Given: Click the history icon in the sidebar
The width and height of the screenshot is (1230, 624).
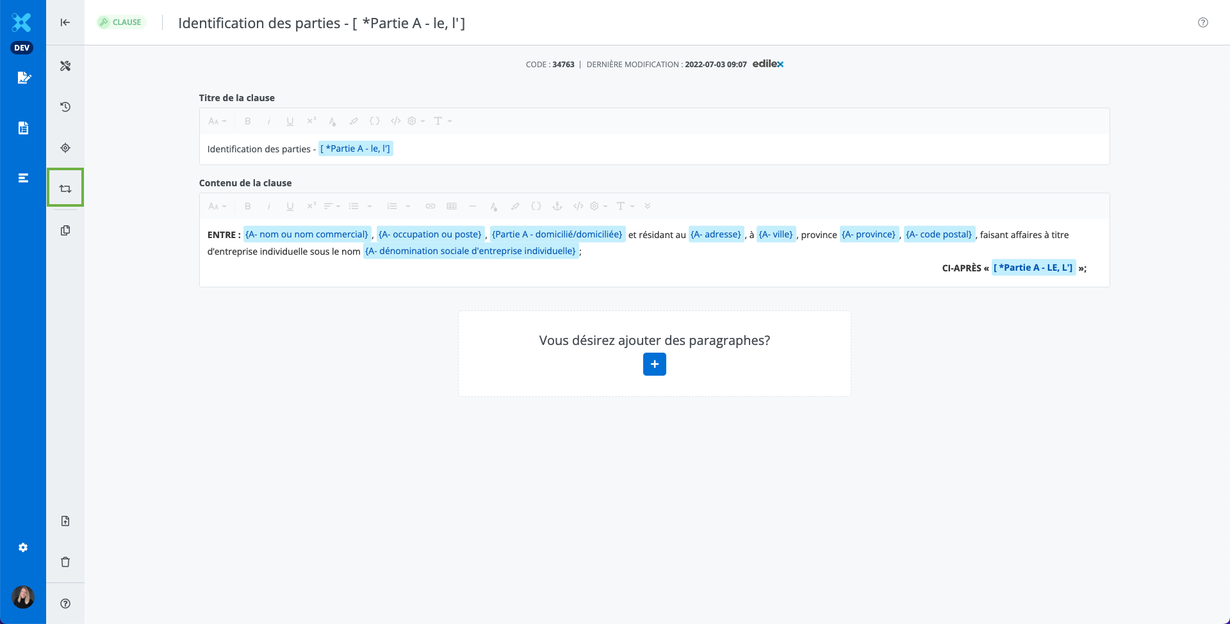Looking at the screenshot, I should [65, 107].
